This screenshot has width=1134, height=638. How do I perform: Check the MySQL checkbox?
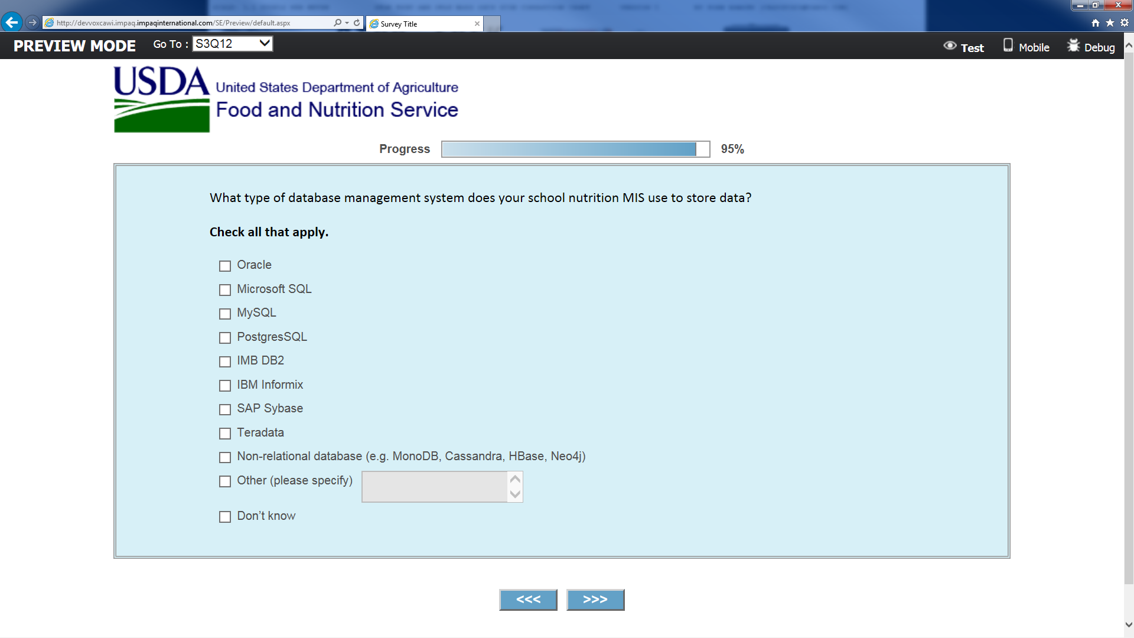pyautogui.click(x=225, y=314)
